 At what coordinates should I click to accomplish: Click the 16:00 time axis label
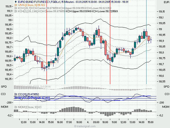click(x=60, y=122)
